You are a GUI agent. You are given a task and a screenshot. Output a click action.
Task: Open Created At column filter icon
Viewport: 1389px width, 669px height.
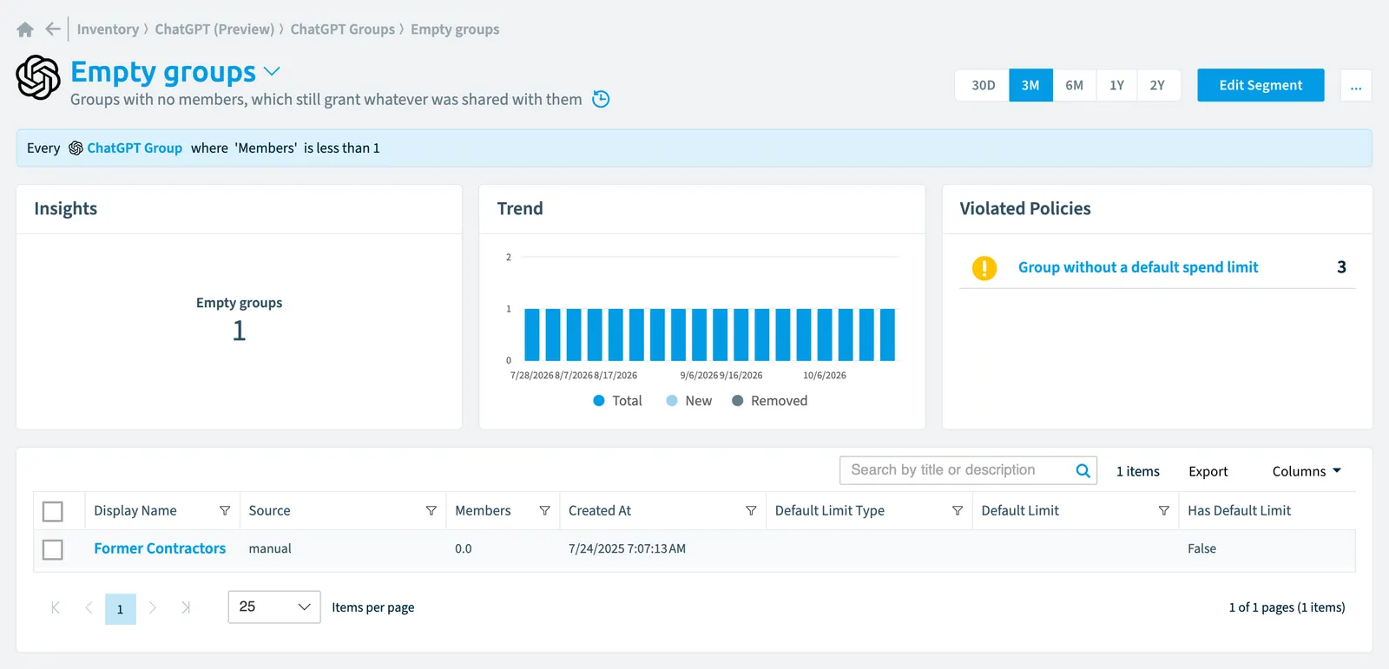pyautogui.click(x=751, y=511)
